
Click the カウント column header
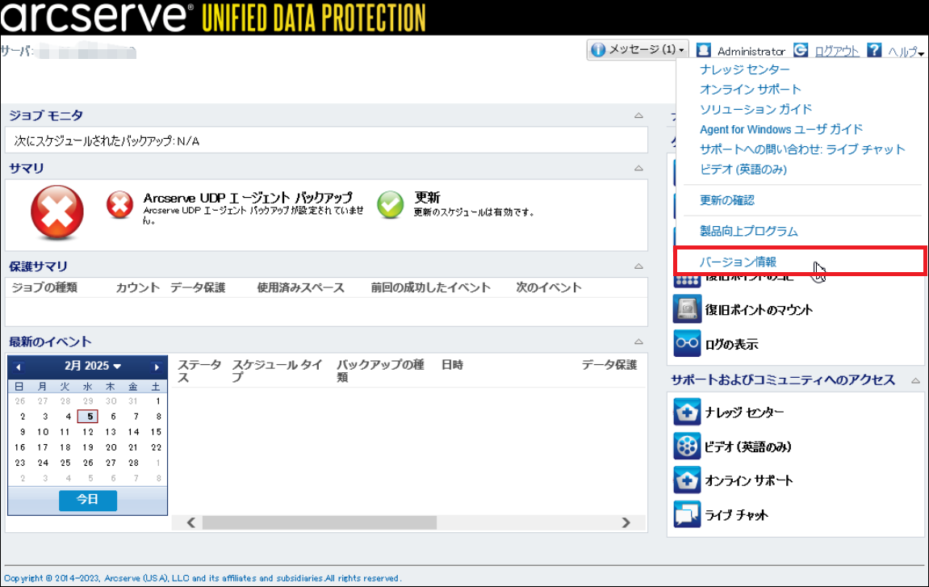click(x=137, y=287)
